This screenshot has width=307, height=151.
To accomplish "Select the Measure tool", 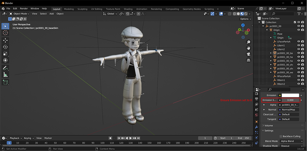I will (5, 75).
